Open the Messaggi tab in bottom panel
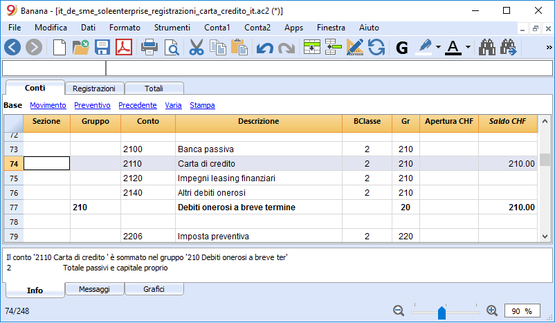This screenshot has height=323, width=555. (x=94, y=289)
